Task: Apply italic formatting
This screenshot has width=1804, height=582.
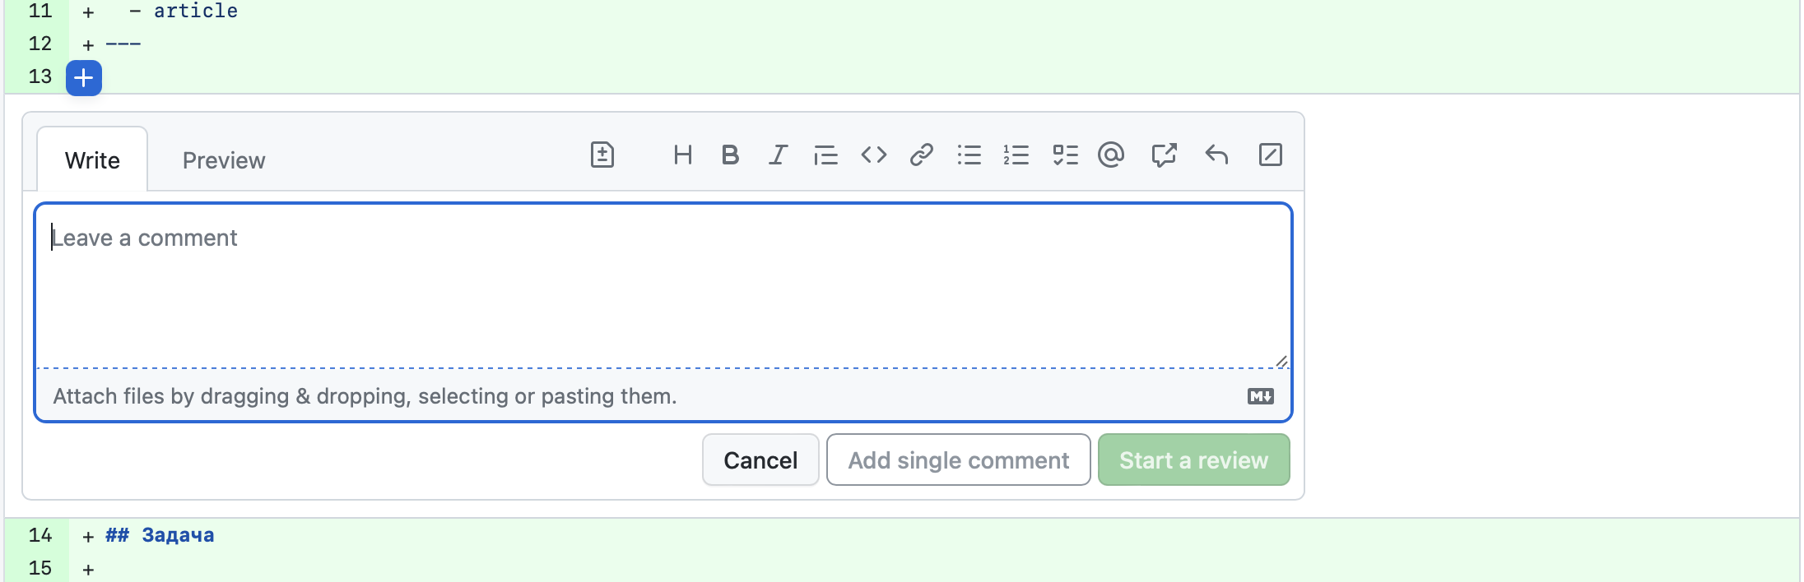Action: tap(778, 155)
